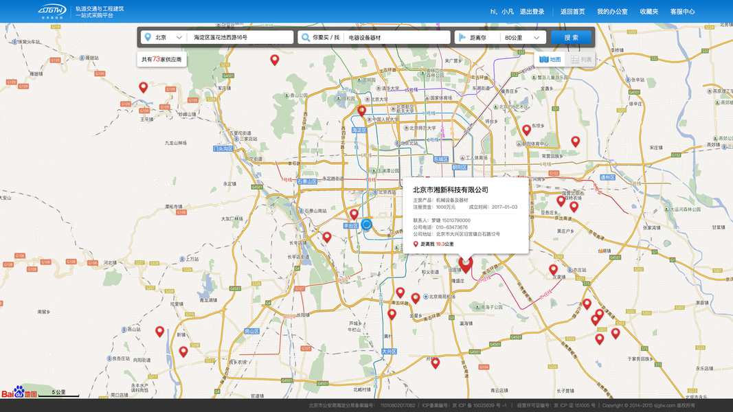
Task: Select the supplier pin beside 东坝乡
Action: (x=526, y=130)
